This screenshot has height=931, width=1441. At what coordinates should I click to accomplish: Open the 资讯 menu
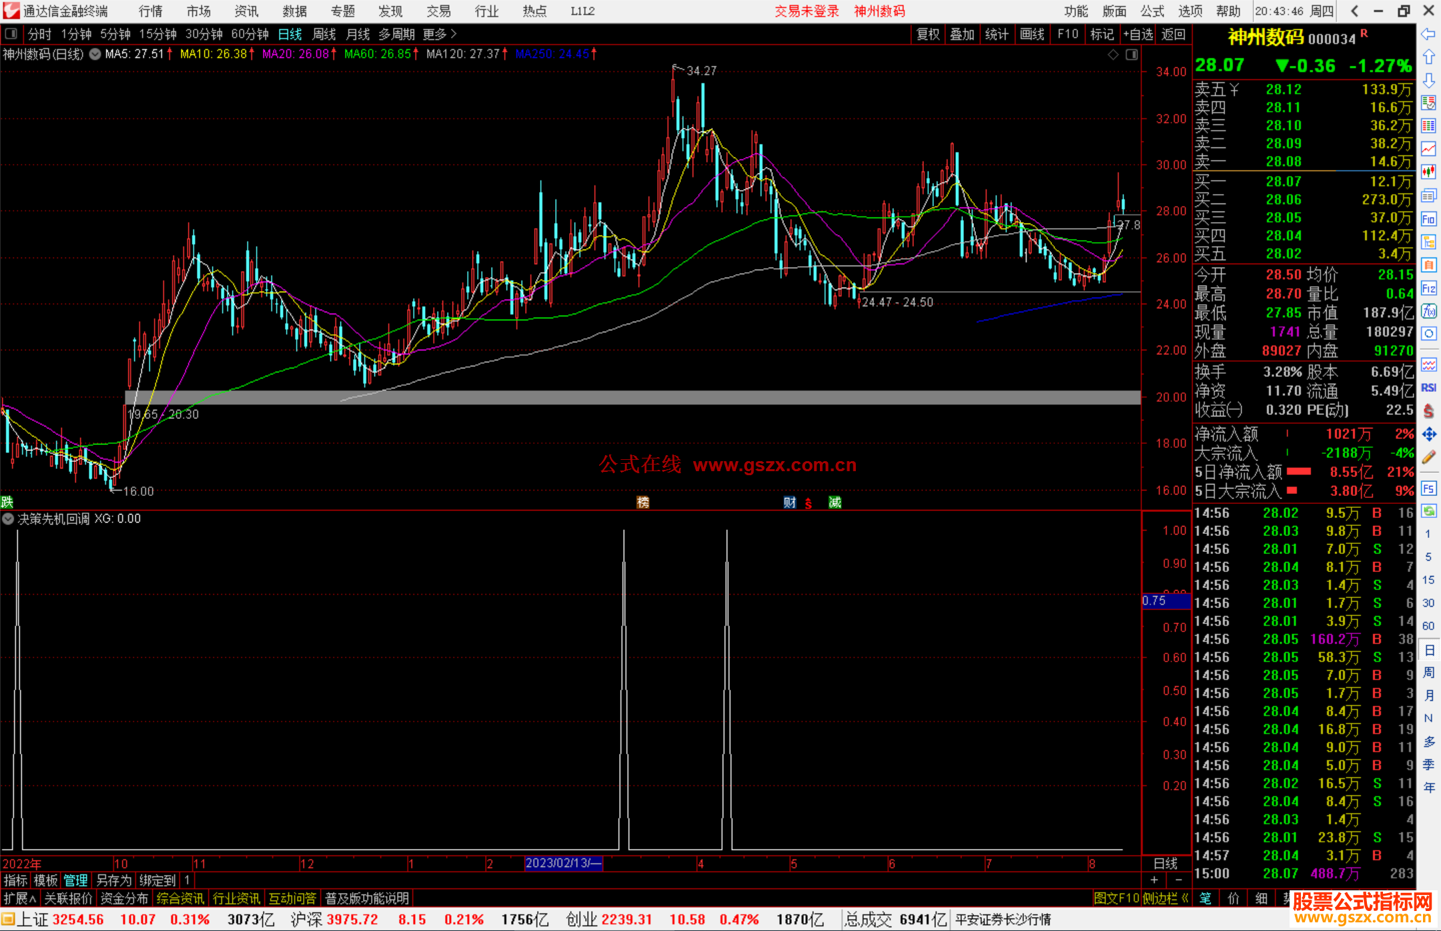[247, 11]
